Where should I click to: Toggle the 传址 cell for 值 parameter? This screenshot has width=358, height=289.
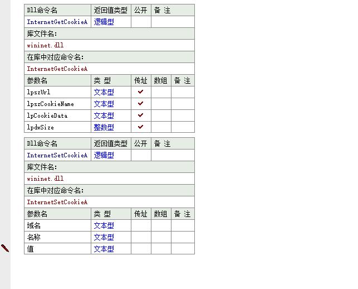(x=141, y=249)
